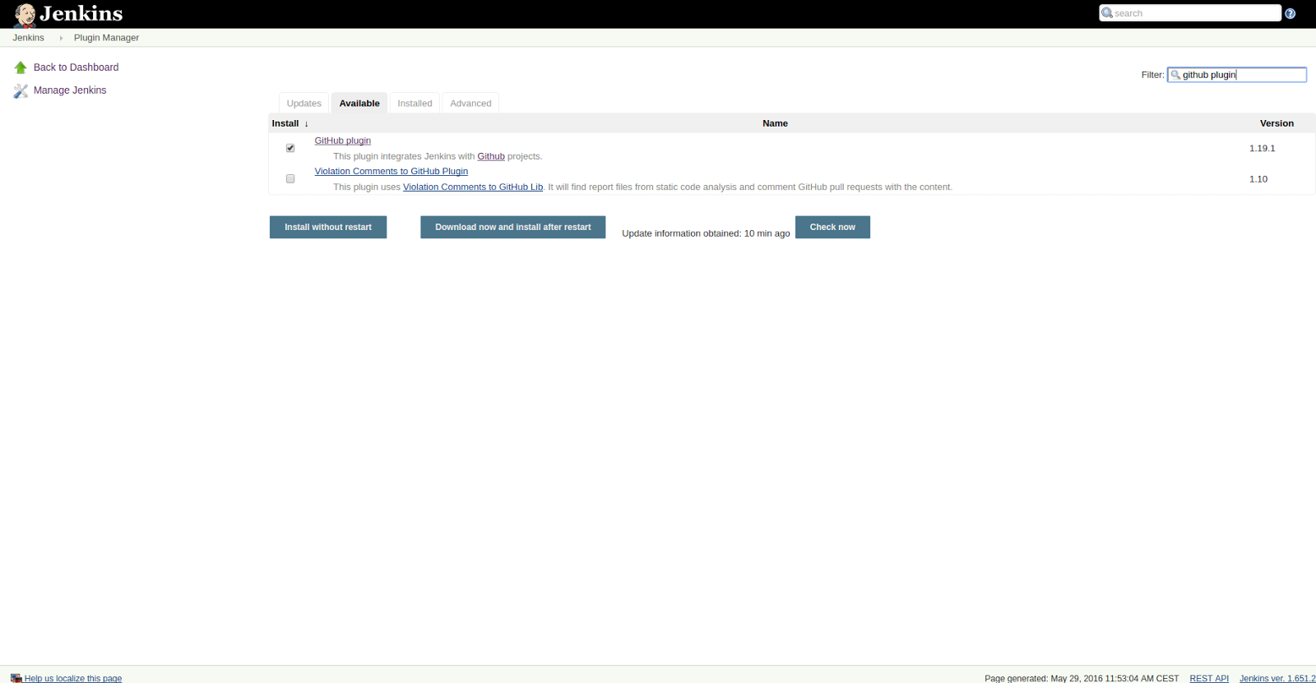Click the search help question mark icon

pyautogui.click(x=1291, y=13)
